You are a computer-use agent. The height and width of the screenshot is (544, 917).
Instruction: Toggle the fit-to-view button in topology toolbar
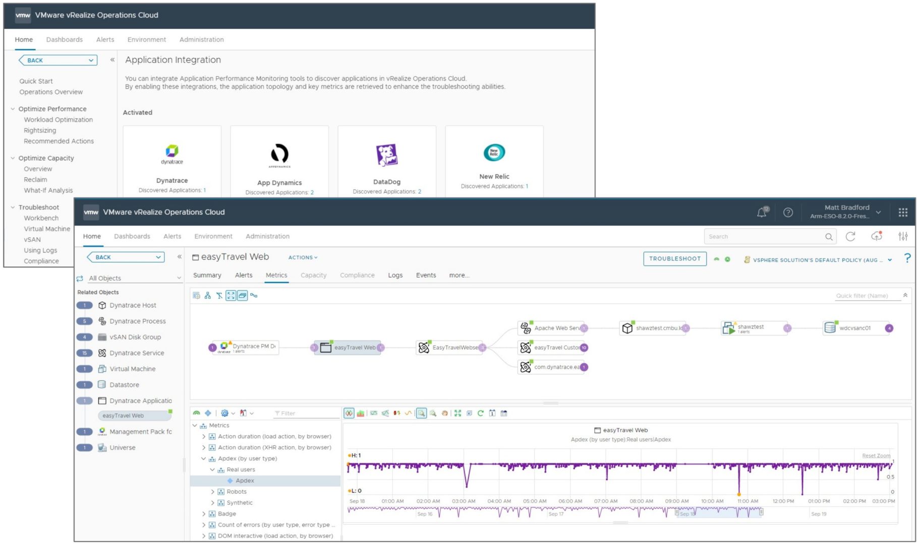coord(231,296)
